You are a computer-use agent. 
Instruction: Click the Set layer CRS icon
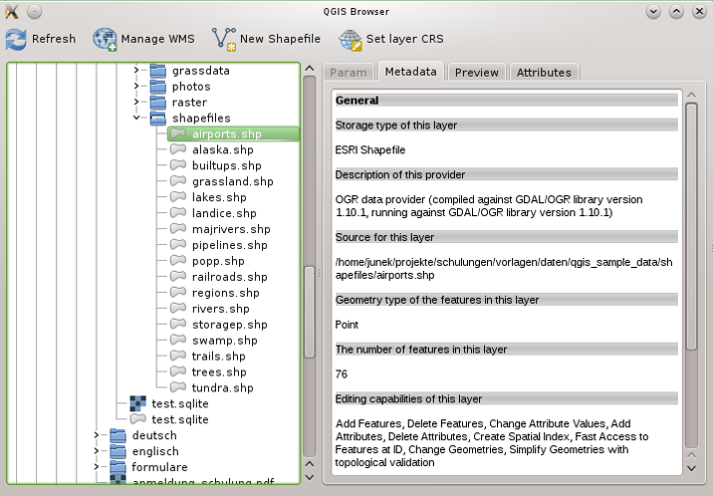351,40
